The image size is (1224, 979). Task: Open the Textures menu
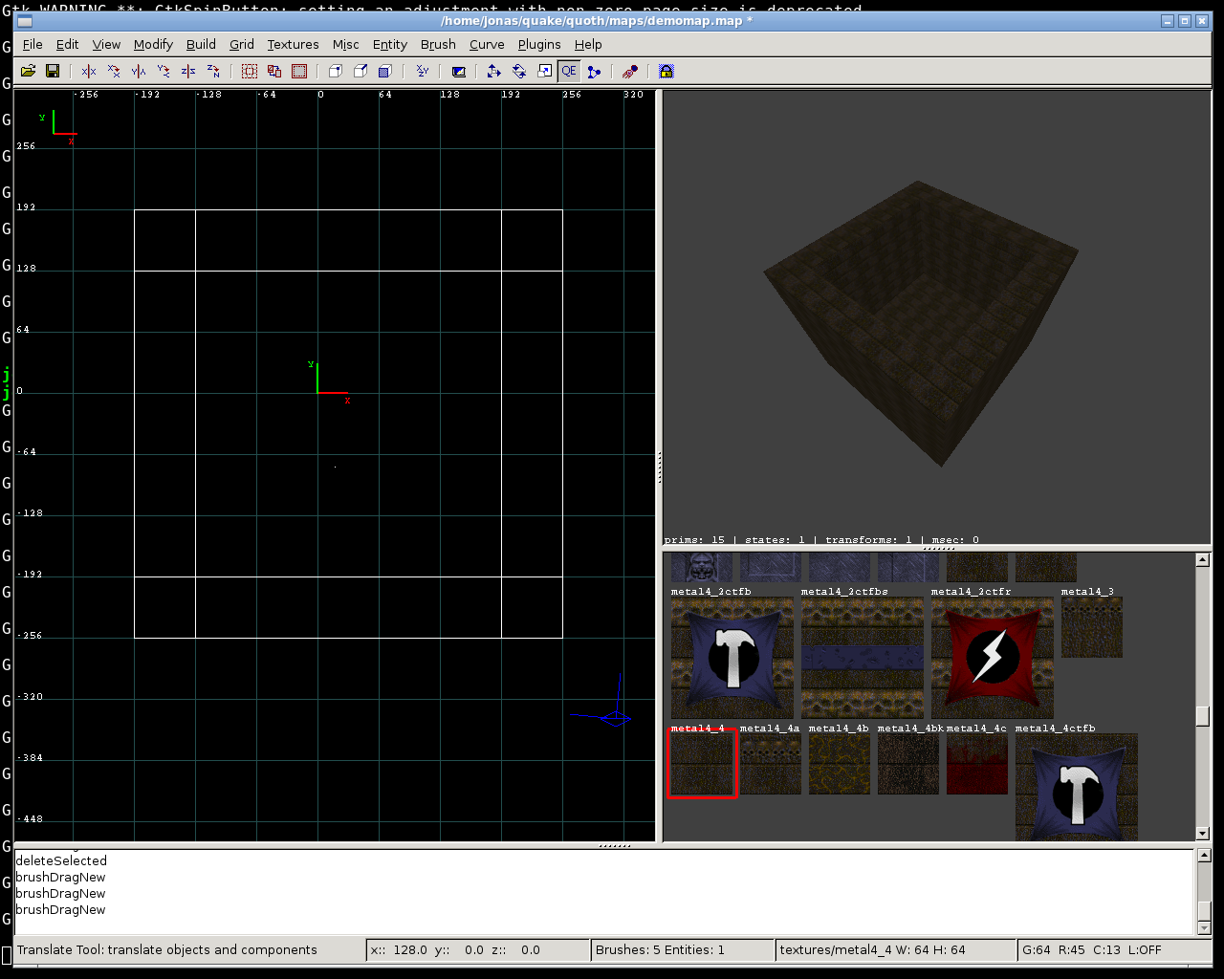[293, 44]
